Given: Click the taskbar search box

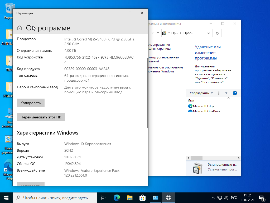Looking at the screenshot, I should (x=55, y=198).
